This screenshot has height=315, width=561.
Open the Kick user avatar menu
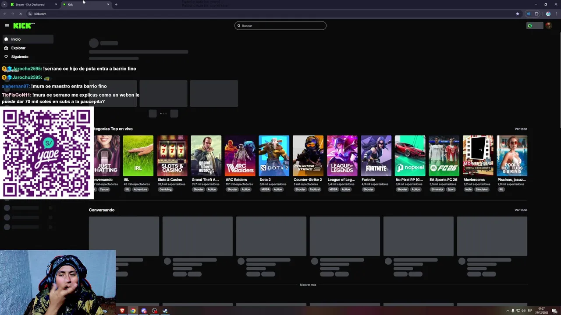point(548,26)
